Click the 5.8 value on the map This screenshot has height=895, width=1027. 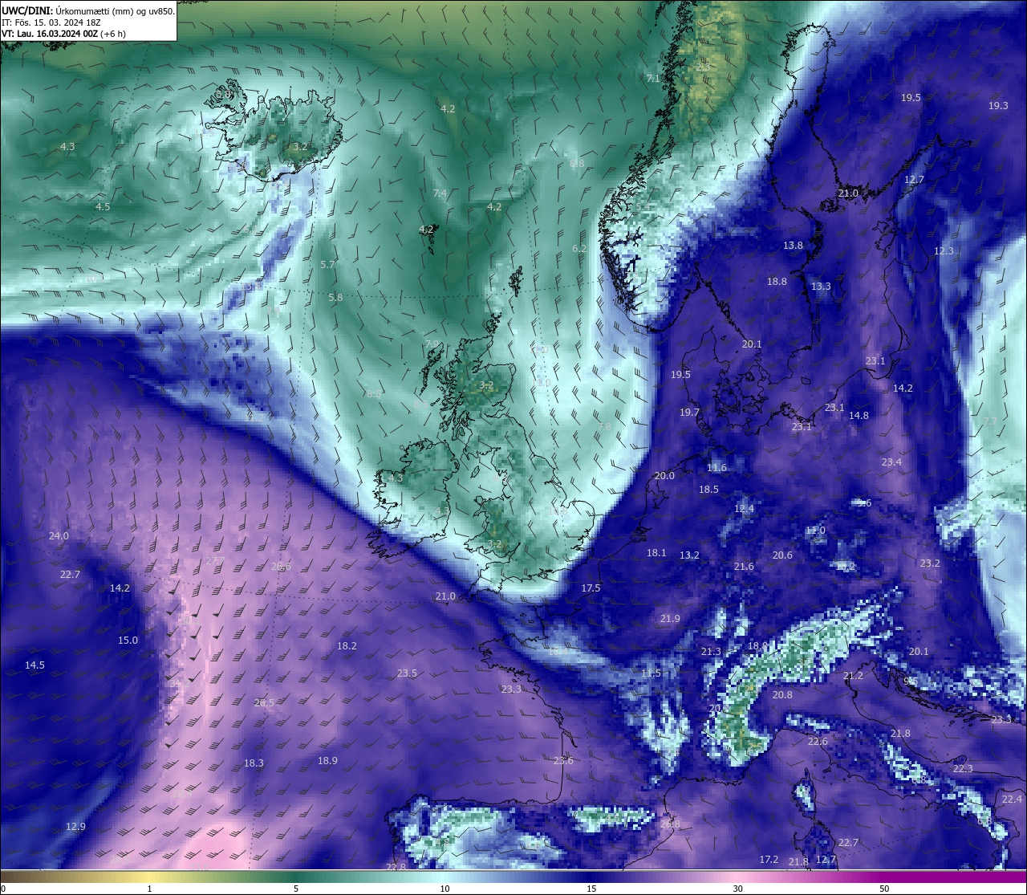click(x=335, y=298)
